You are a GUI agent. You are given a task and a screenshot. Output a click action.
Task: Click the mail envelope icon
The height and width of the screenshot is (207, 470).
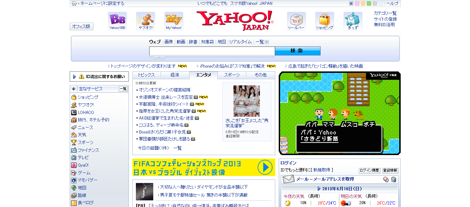pyautogui.click(x=288, y=179)
